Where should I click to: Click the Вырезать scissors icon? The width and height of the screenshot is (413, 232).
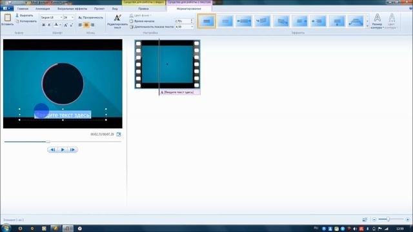click(x=17, y=15)
